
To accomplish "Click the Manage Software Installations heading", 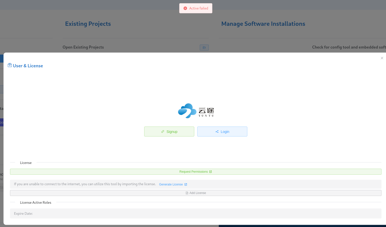I will 263,24.
